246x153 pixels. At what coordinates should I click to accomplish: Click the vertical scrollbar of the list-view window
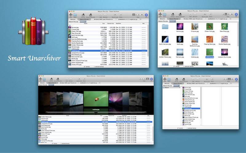148,41
